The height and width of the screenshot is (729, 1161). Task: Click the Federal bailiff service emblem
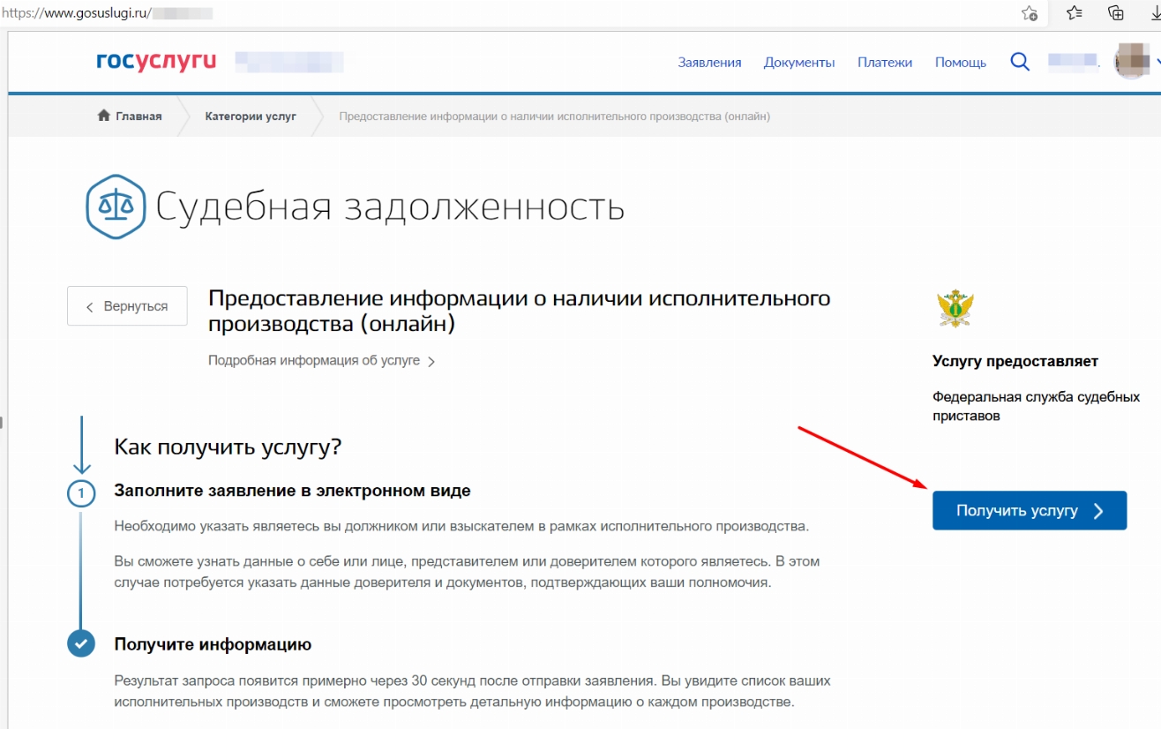coord(955,310)
